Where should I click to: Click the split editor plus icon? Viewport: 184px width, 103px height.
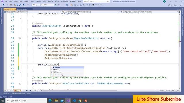coord(179,12)
